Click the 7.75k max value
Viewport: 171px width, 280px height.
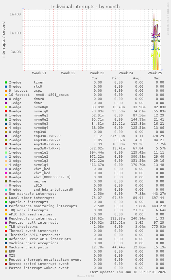[161, 144]
